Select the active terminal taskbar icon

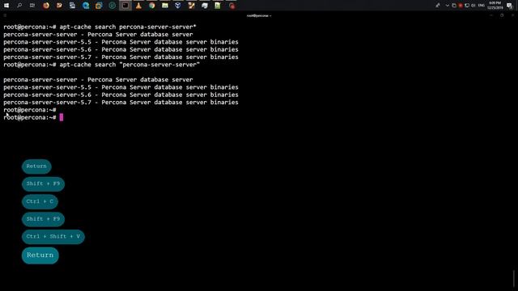click(x=125, y=6)
